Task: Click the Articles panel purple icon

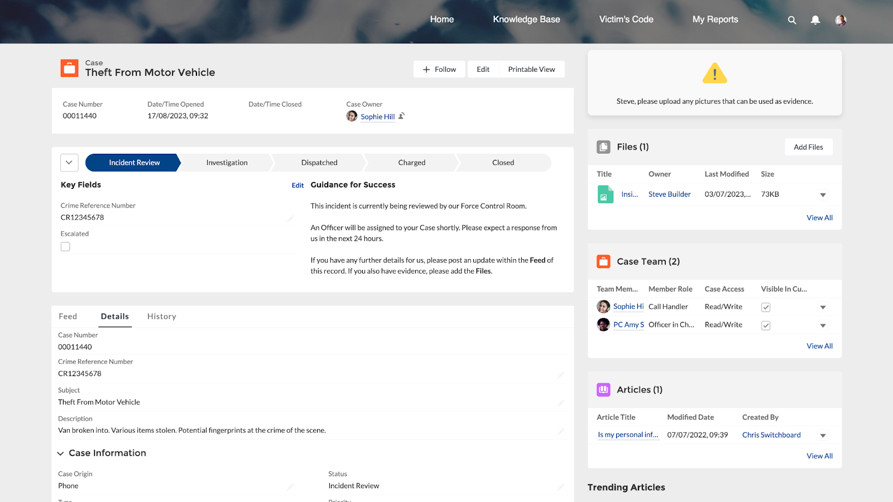Action: (603, 389)
